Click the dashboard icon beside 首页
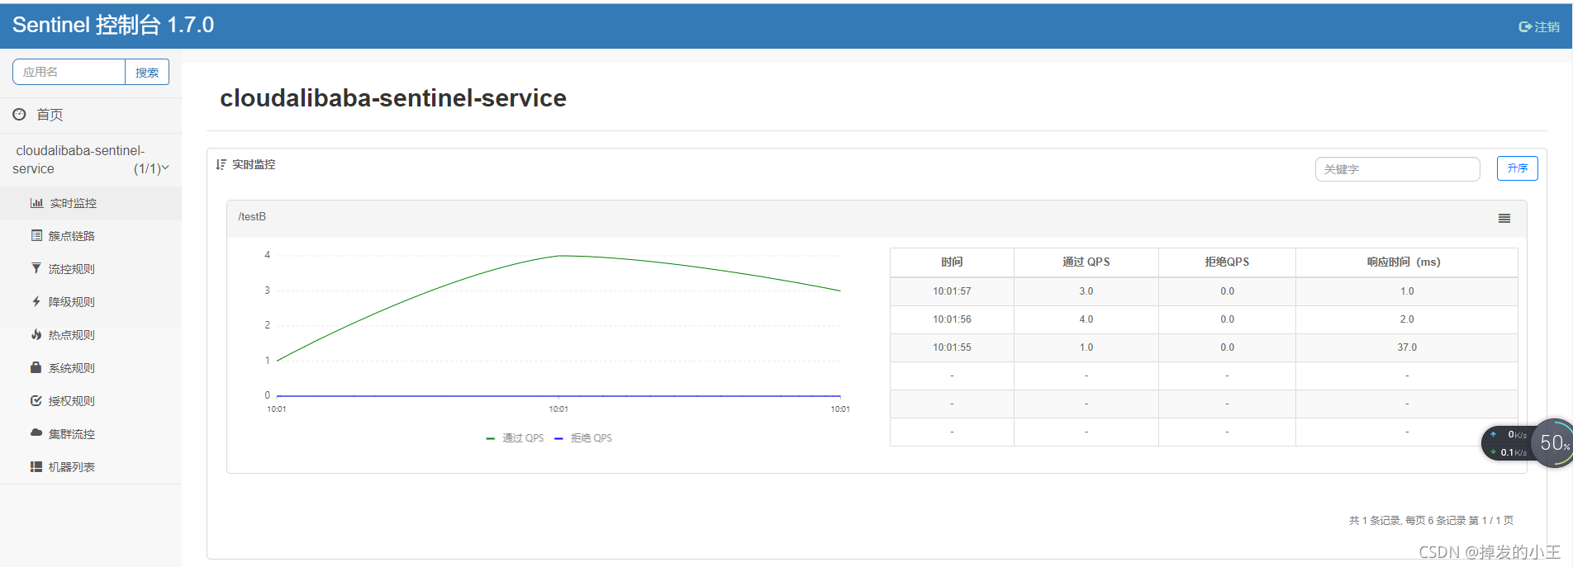This screenshot has width=1573, height=567. pos(19,115)
